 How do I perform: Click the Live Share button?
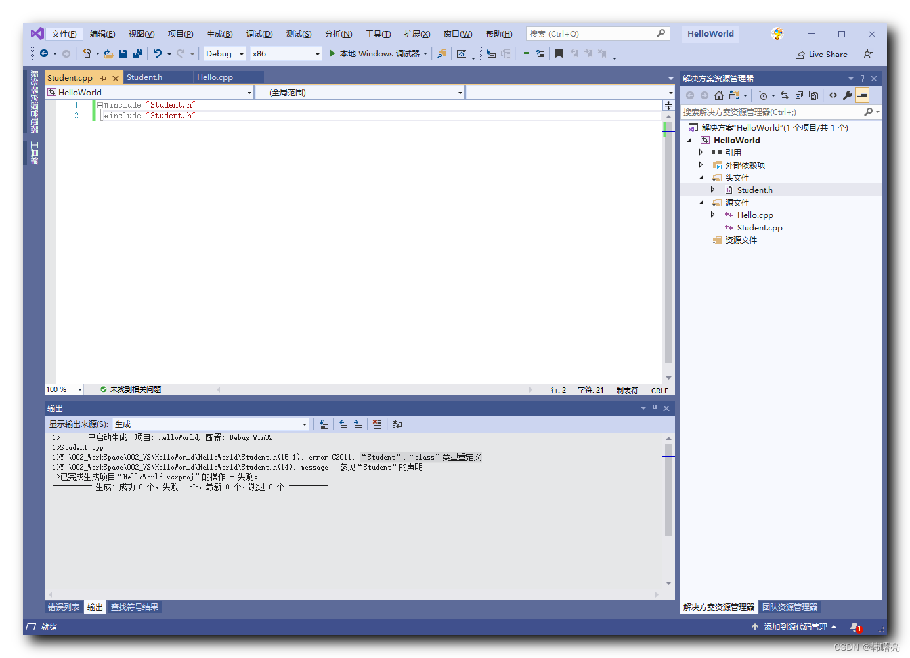(x=821, y=55)
